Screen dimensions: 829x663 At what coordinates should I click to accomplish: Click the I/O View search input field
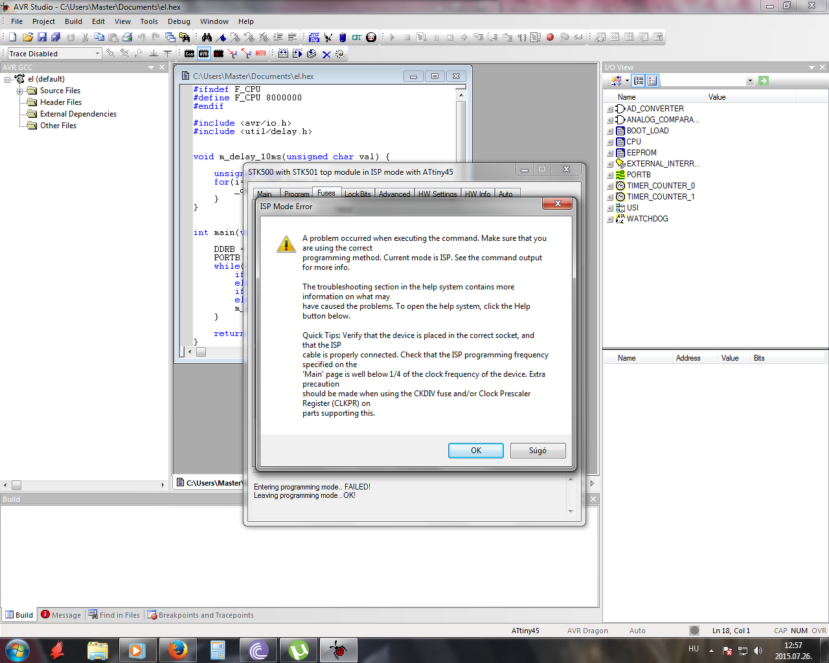coord(703,81)
